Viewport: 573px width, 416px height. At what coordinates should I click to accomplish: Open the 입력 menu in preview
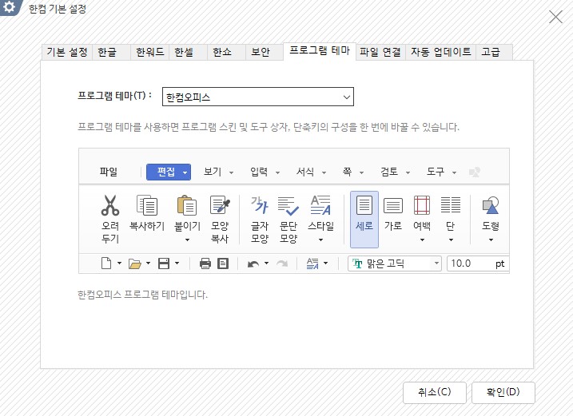point(265,172)
